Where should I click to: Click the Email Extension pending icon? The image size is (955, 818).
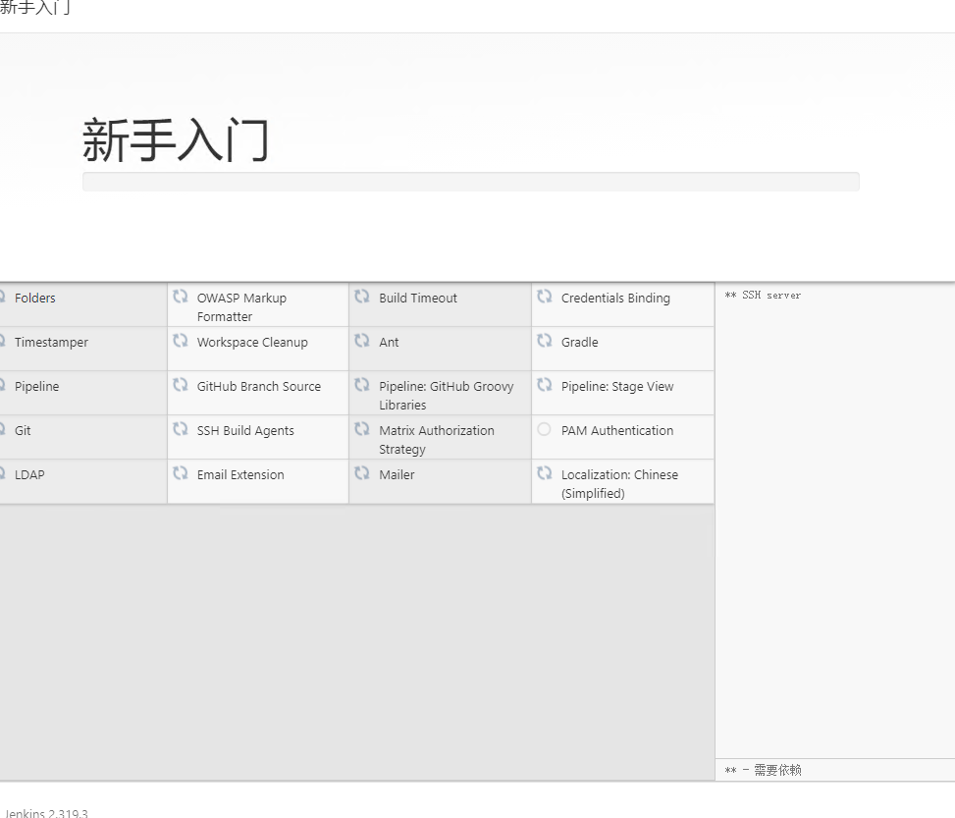181,473
